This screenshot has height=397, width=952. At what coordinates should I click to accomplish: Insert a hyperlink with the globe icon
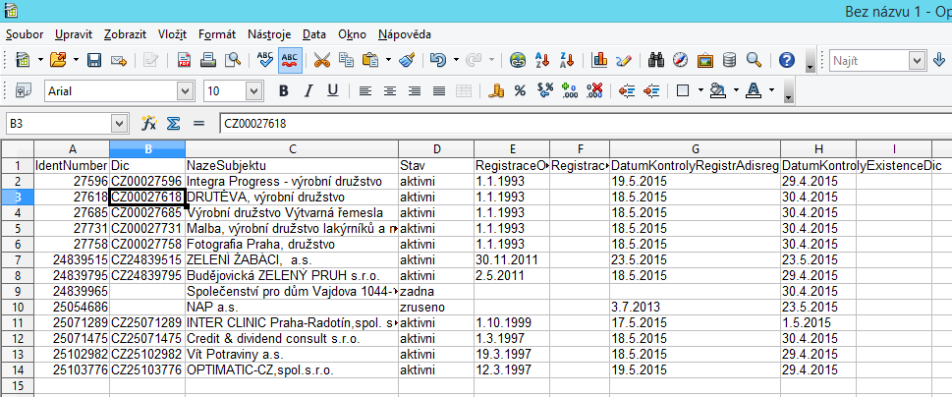coord(518,60)
